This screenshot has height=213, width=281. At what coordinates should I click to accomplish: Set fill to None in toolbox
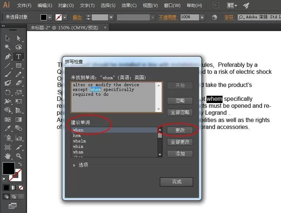[21, 187]
